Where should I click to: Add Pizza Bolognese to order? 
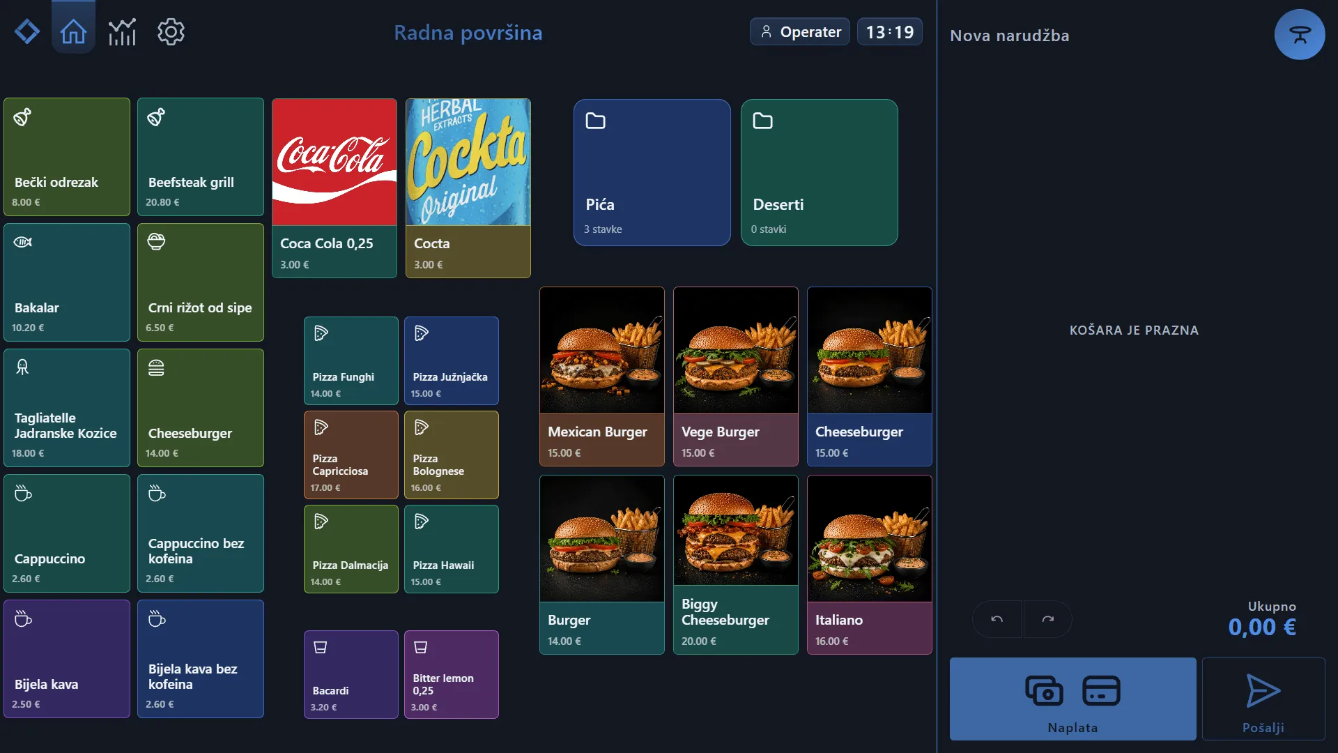click(x=452, y=455)
